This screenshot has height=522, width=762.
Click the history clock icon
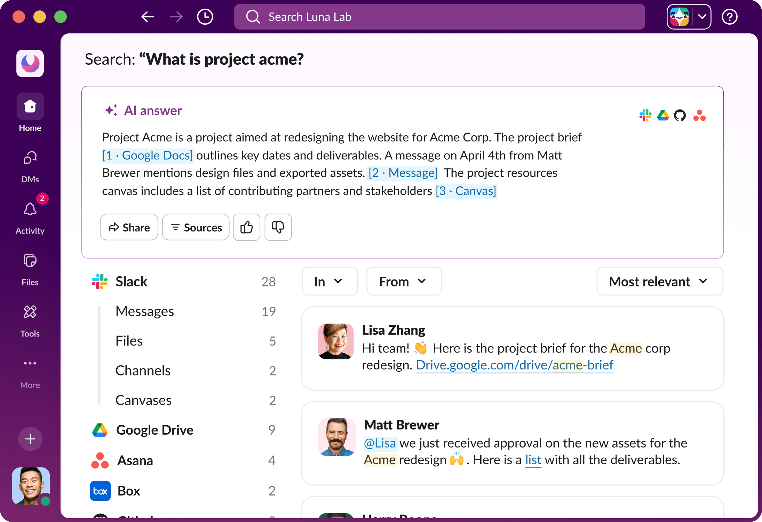(205, 17)
